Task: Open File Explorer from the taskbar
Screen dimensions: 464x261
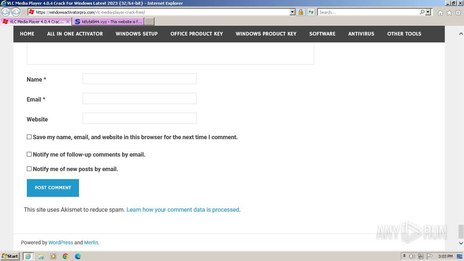Action: coord(41,256)
